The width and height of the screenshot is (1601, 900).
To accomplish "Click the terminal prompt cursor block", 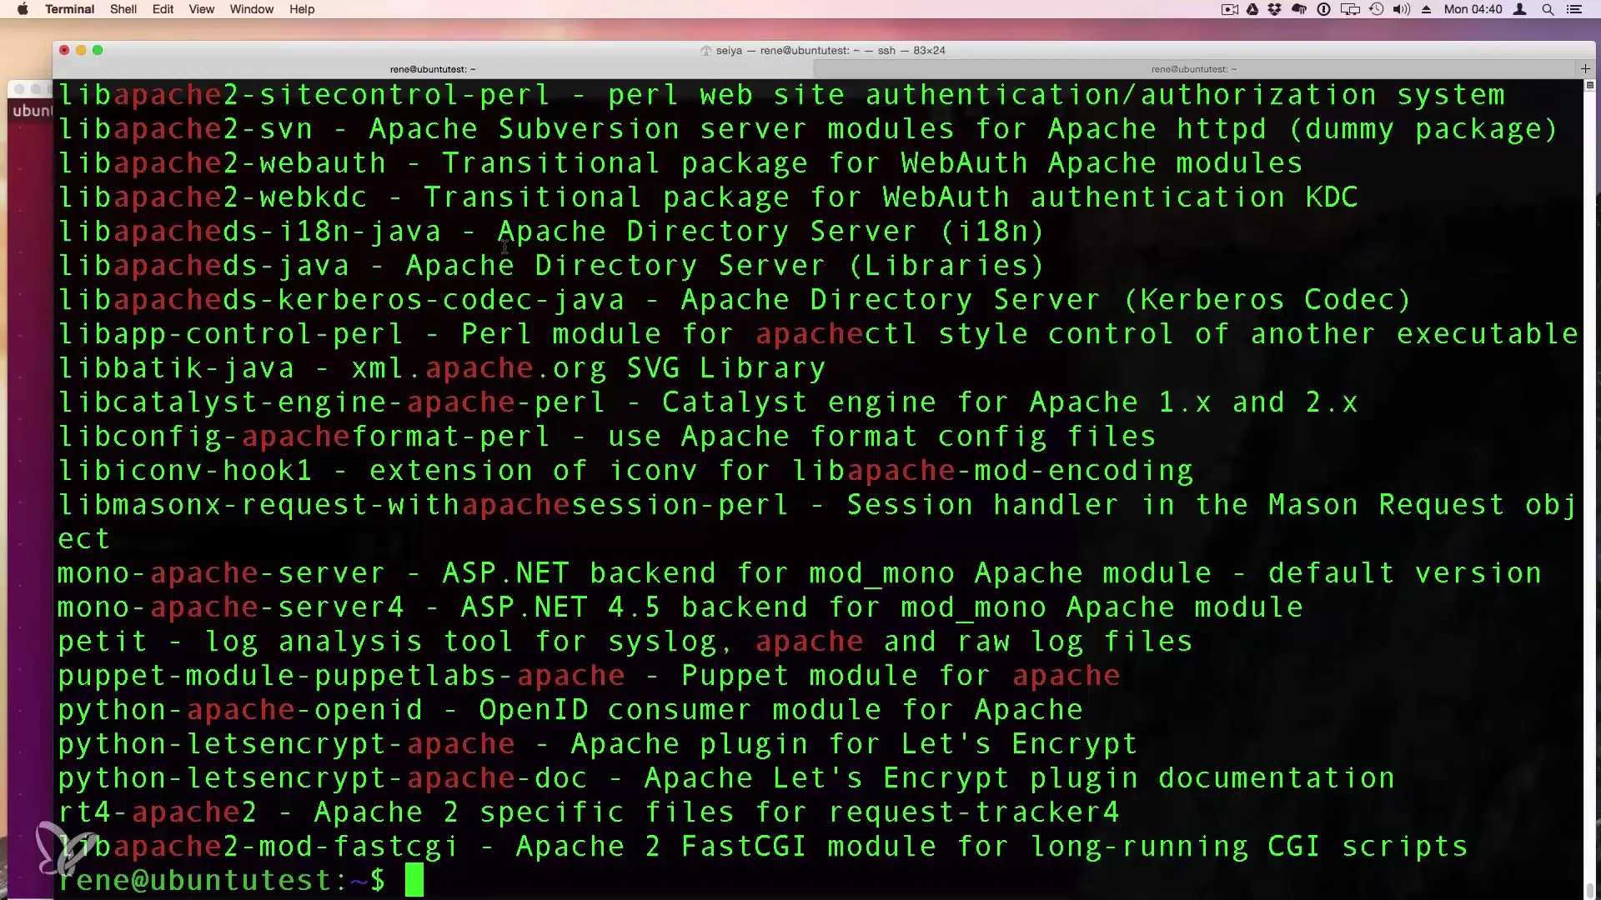I will 414,880.
